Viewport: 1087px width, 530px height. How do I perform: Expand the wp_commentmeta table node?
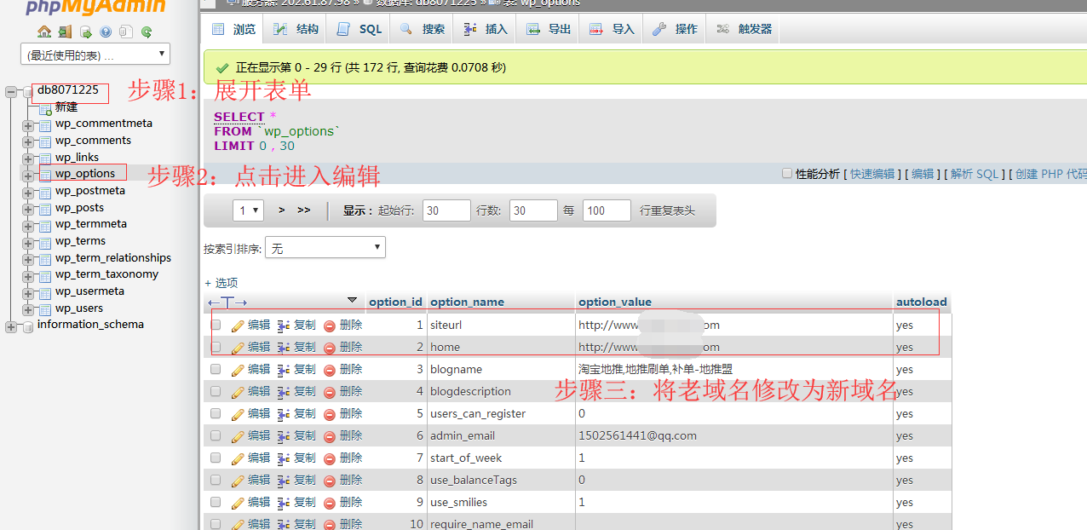point(28,124)
